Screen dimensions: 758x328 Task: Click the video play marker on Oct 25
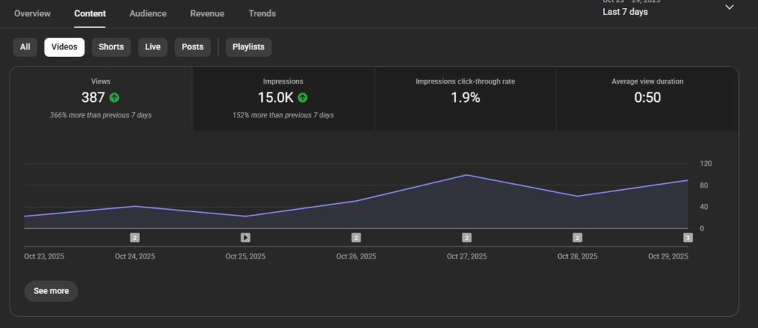click(245, 238)
